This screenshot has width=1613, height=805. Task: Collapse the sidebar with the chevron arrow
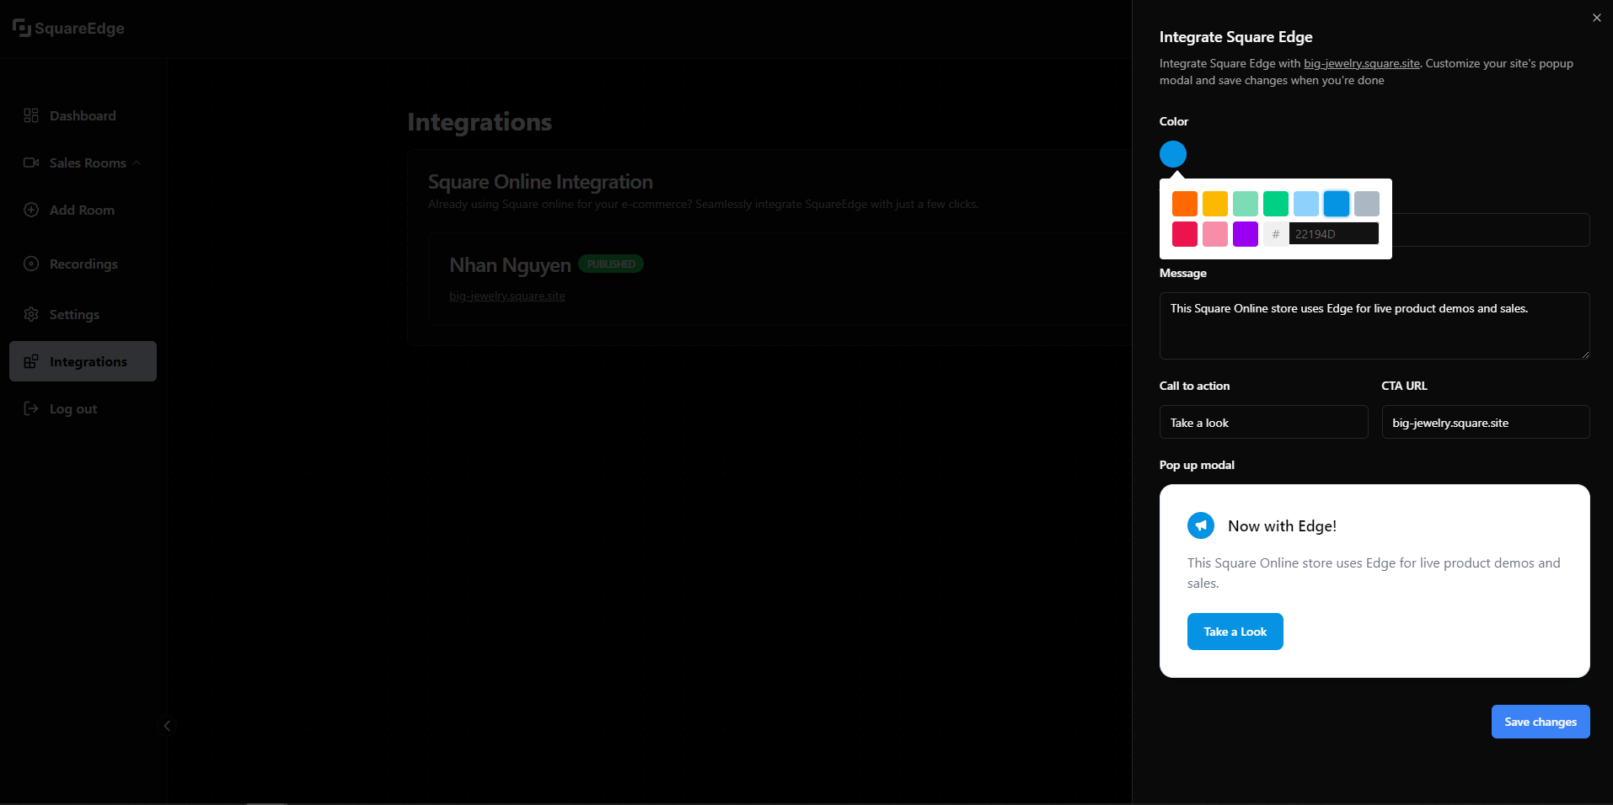(x=167, y=726)
